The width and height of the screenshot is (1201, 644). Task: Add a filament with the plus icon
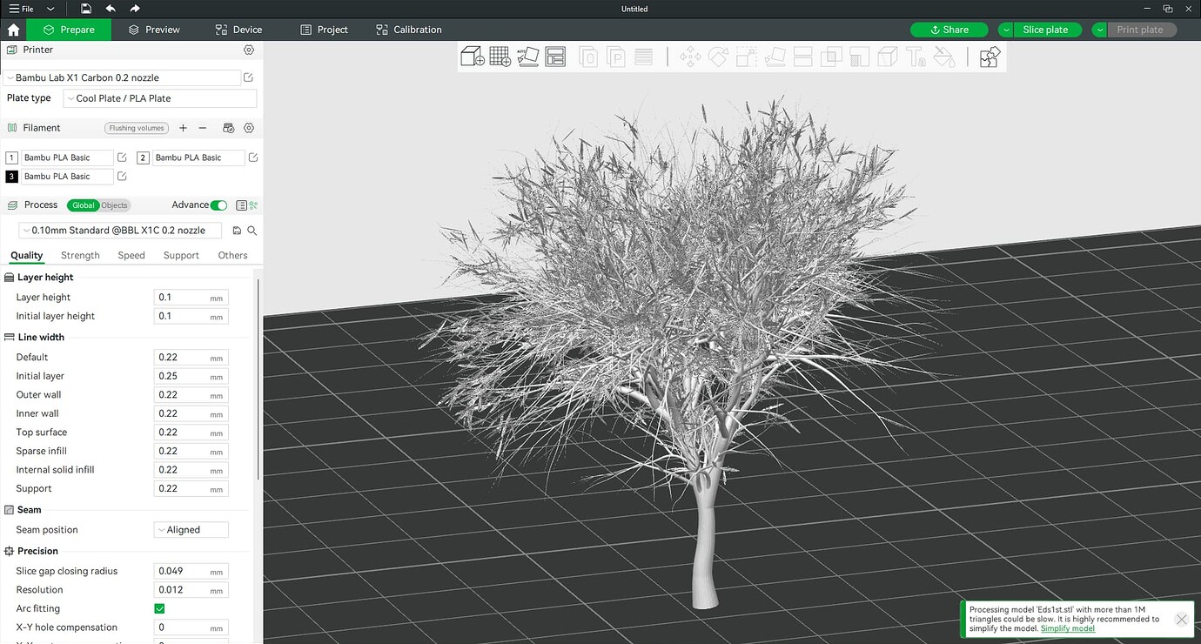coord(183,128)
